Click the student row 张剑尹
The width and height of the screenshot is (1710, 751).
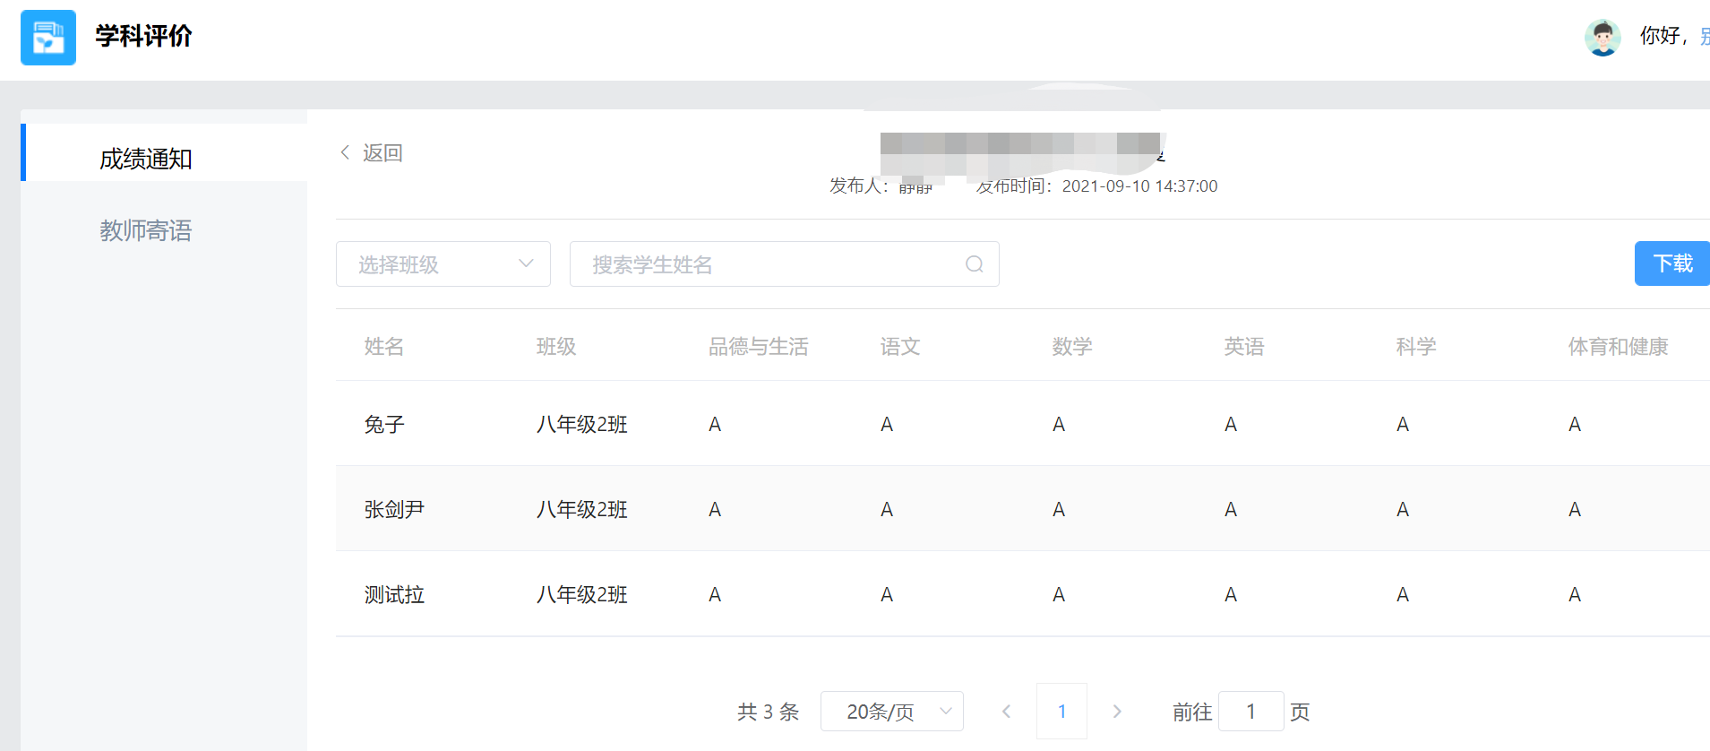(x=394, y=509)
